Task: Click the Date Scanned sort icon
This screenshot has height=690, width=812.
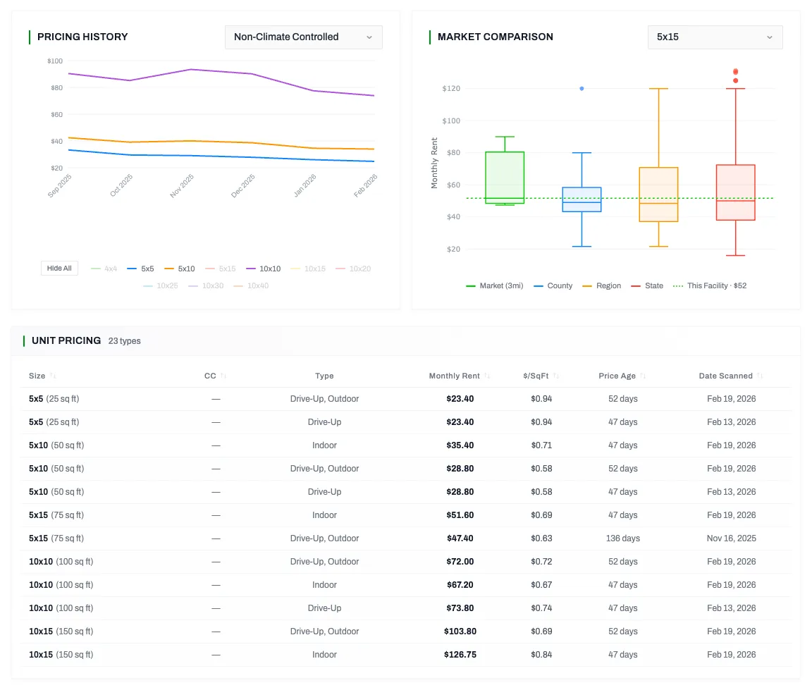Action: coord(760,376)
